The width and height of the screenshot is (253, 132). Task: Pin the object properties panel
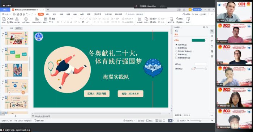click(x=204, y=27)
